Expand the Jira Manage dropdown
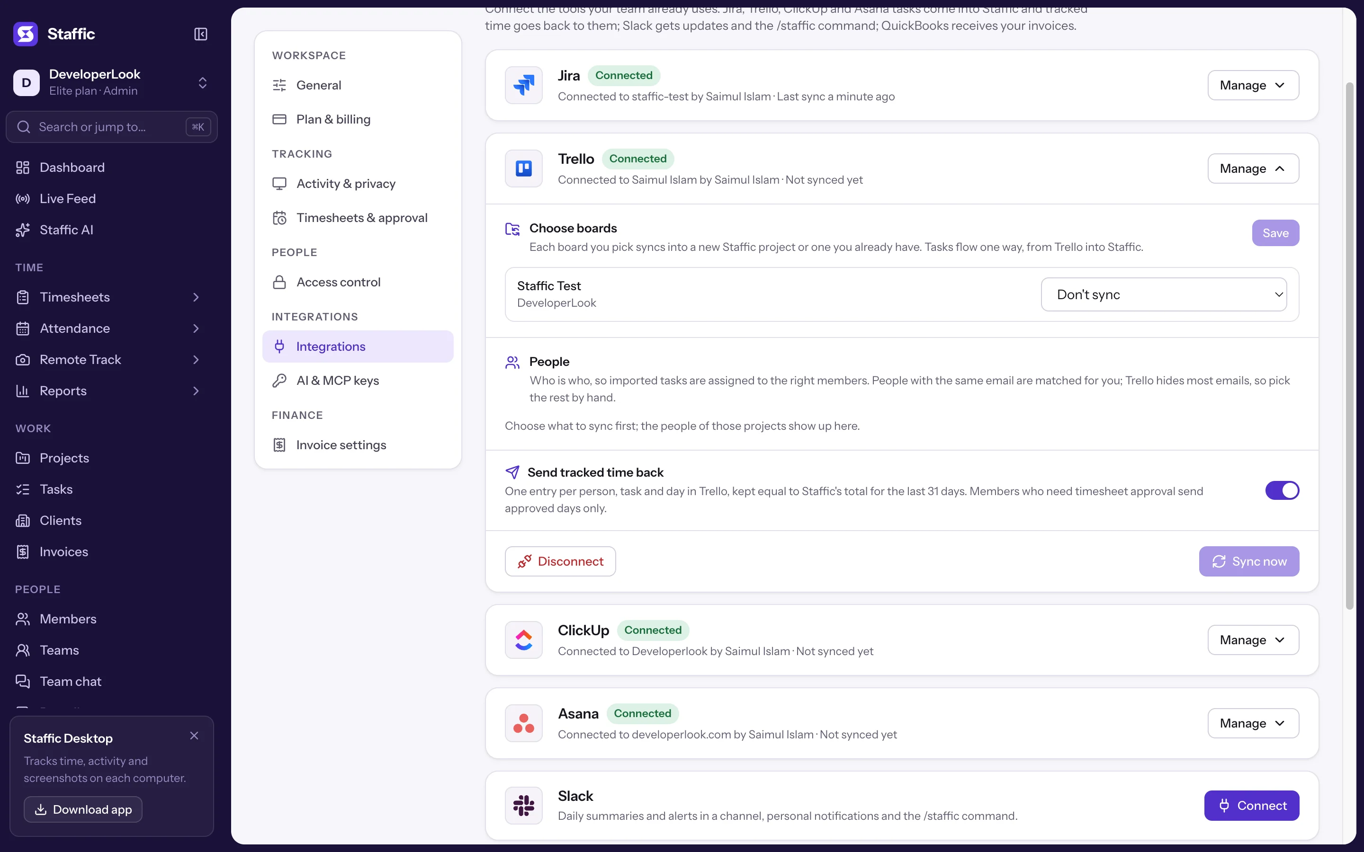 point(1253,85)
